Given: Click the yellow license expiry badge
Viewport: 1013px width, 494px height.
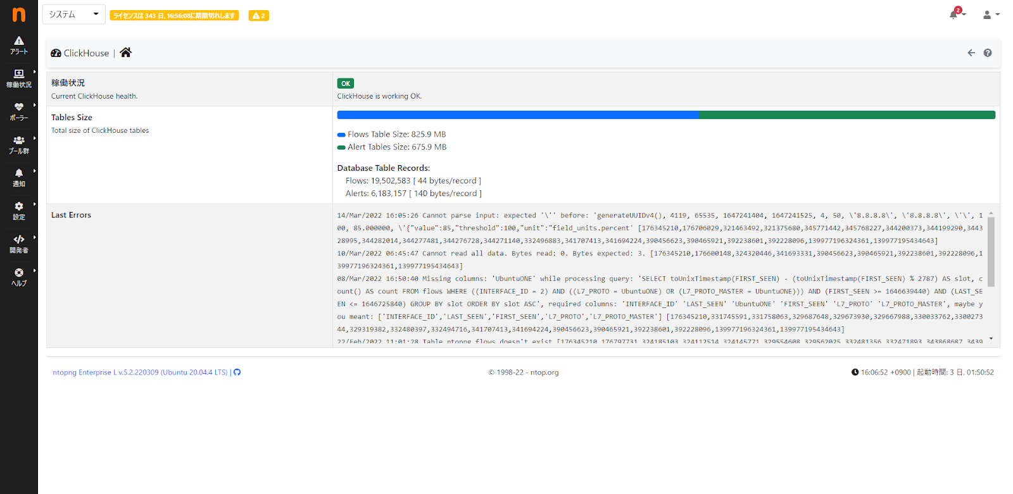Looking at the screenshot, I should coord(174,16).
